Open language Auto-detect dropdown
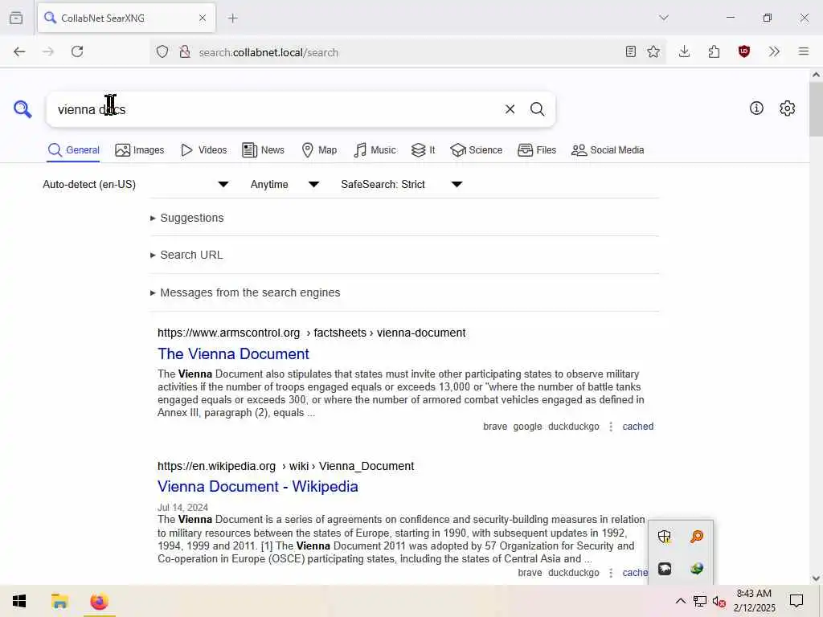This screenshot has width=823, height=617. point(135,184)
